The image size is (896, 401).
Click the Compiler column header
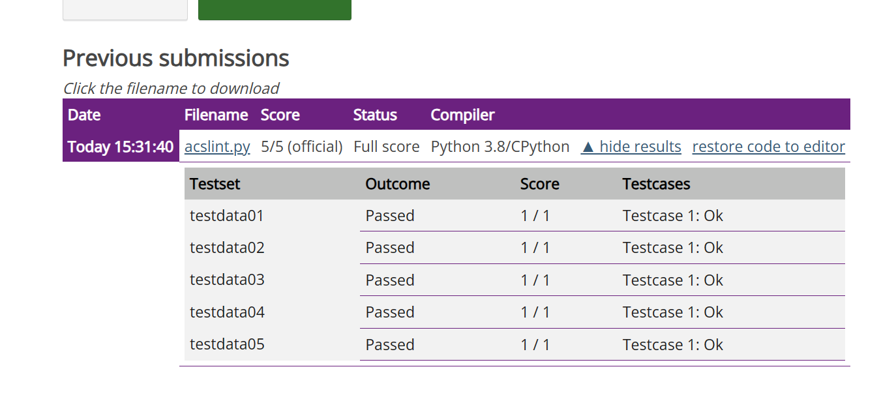coord(462,115)
